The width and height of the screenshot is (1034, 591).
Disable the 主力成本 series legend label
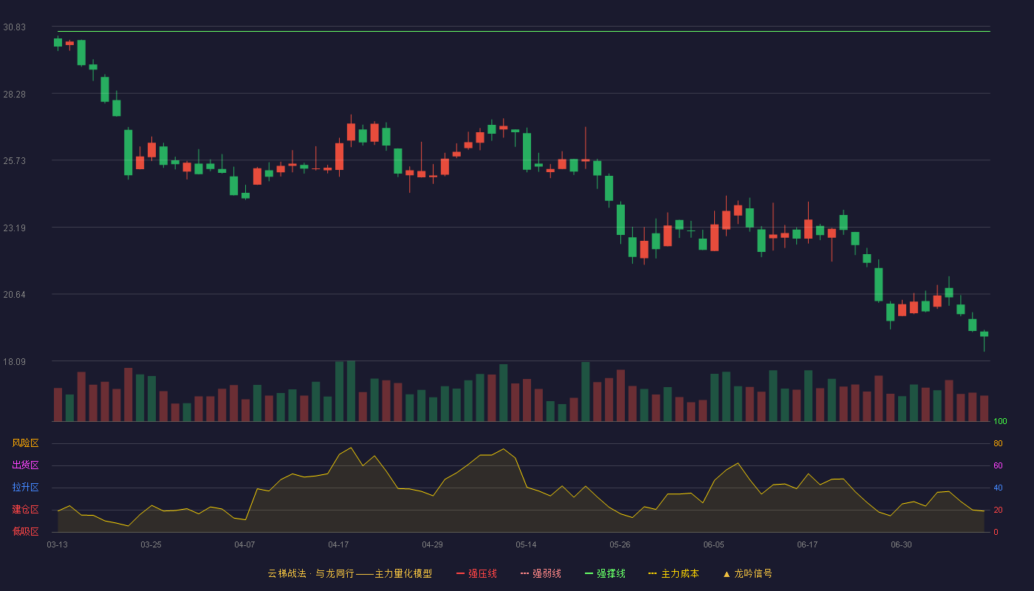(679, 573)
